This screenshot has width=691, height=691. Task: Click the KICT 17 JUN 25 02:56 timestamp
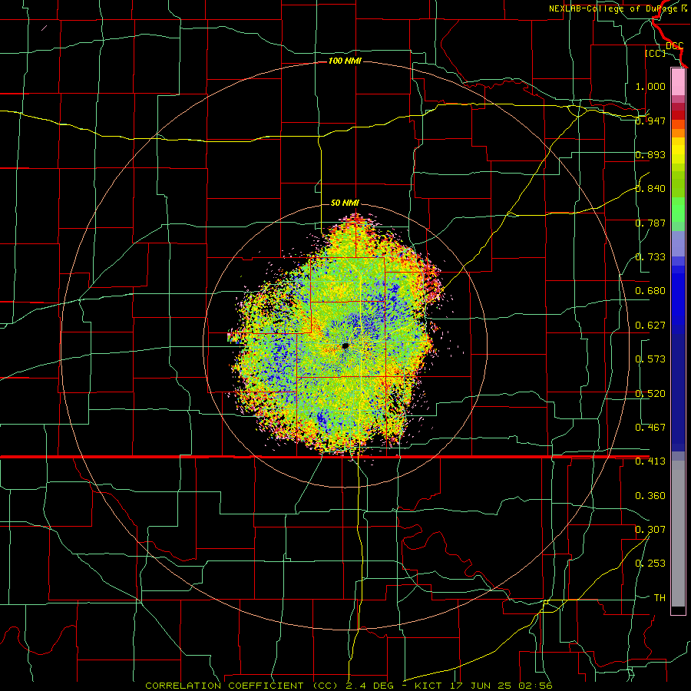click(x=483, y=686)
